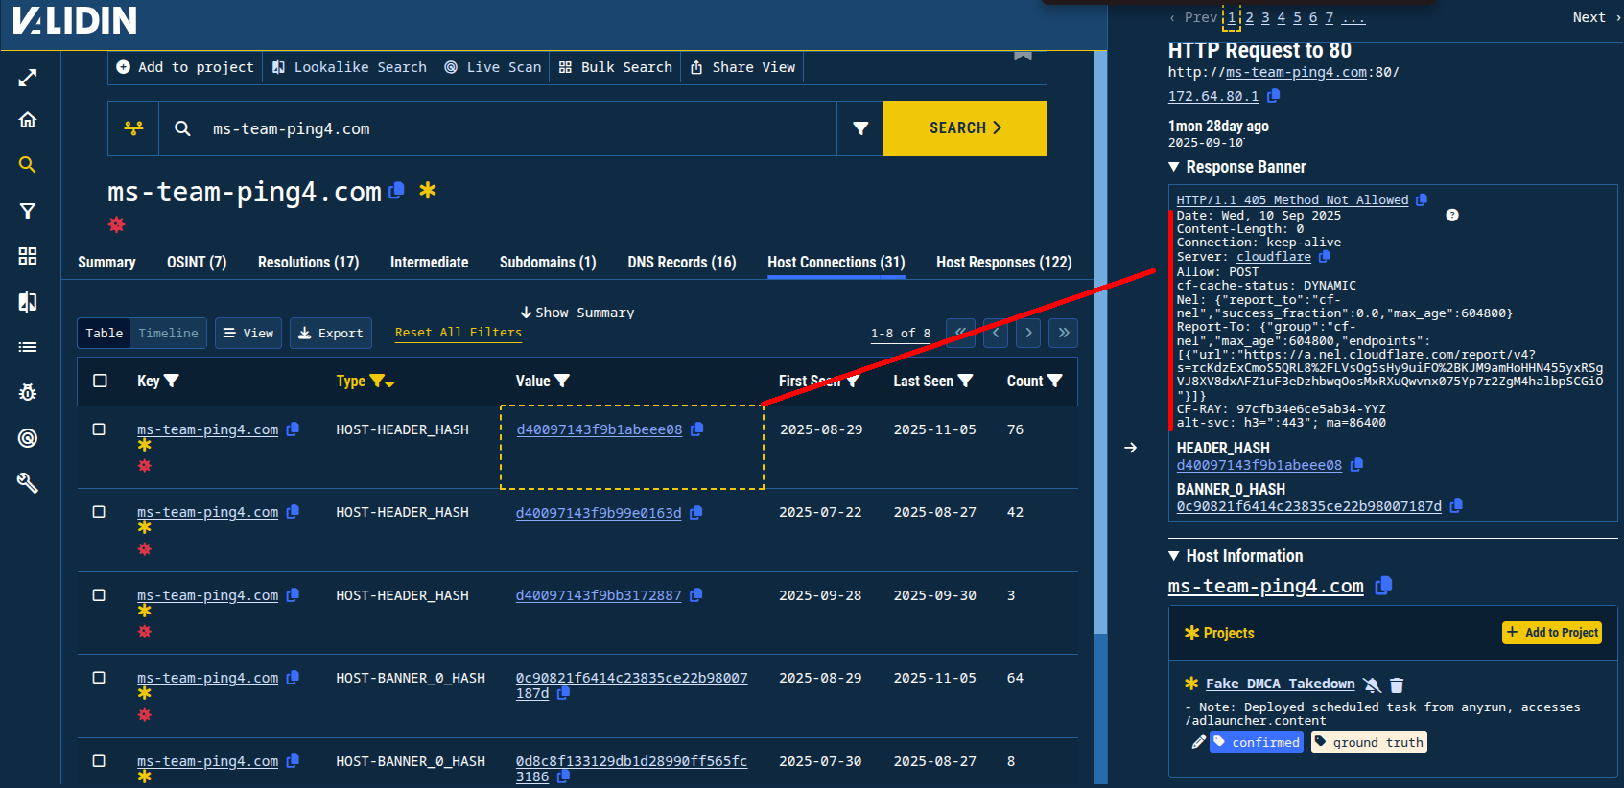Open the Host Responses (122) tab
This screenshot has height=788, width=1624.
(x=1004, y=262)
